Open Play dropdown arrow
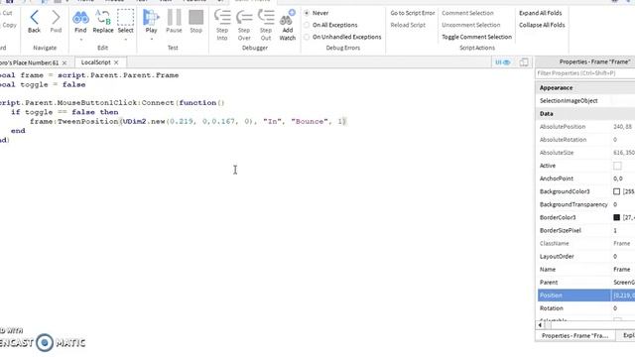635x357 pixels. pos(151,40)
